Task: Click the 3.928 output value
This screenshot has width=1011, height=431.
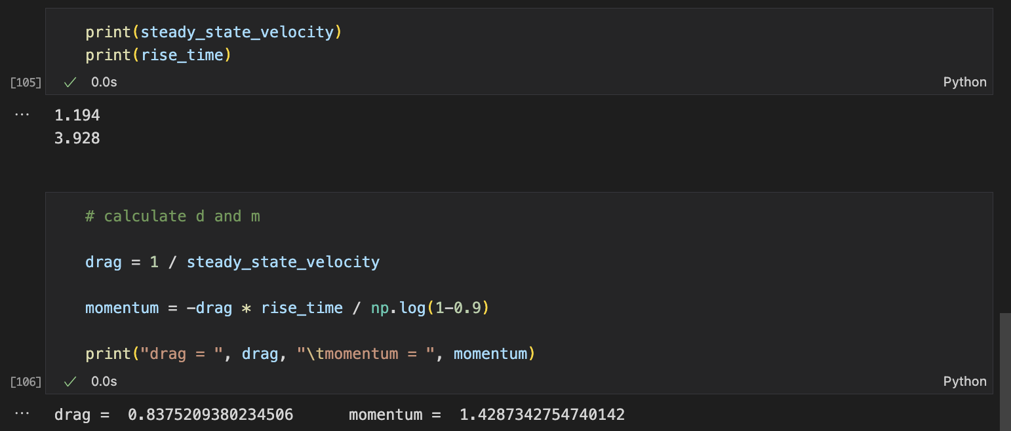Action: click(x=77, y=139)
